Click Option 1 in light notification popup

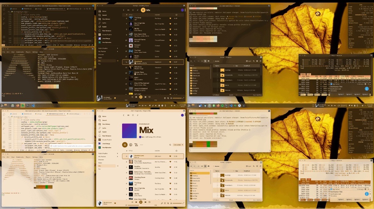[x=341, y=199]
